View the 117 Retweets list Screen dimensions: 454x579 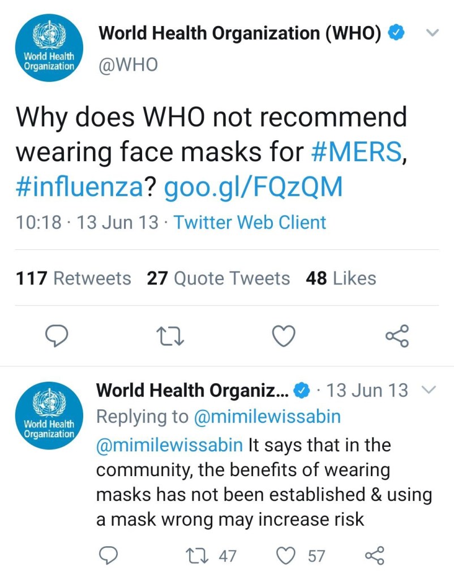pyautogui.click(x=74, y=278)
